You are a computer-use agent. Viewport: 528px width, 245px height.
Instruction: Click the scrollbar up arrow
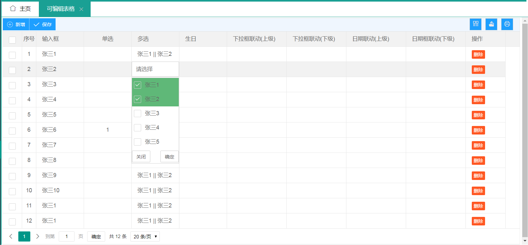tap(525, 21)
